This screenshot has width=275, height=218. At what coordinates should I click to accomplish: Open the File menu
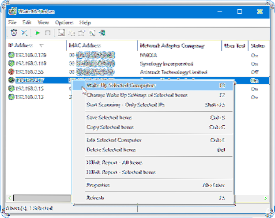(13, 22)
